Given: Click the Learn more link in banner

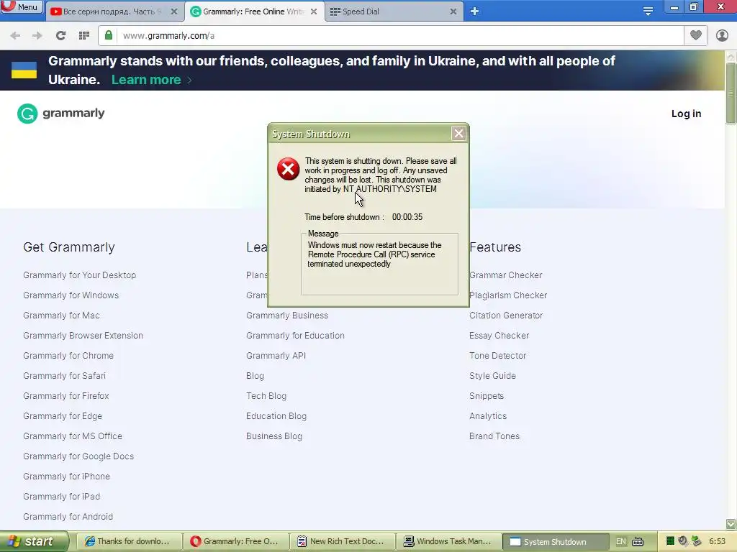Looking at the screenshot, I should (x=146, y=80).
